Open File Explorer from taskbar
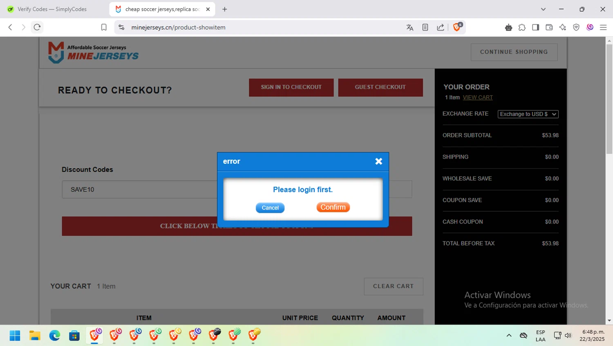The width and height of the screenshot is (613, 346). [35, 335]
